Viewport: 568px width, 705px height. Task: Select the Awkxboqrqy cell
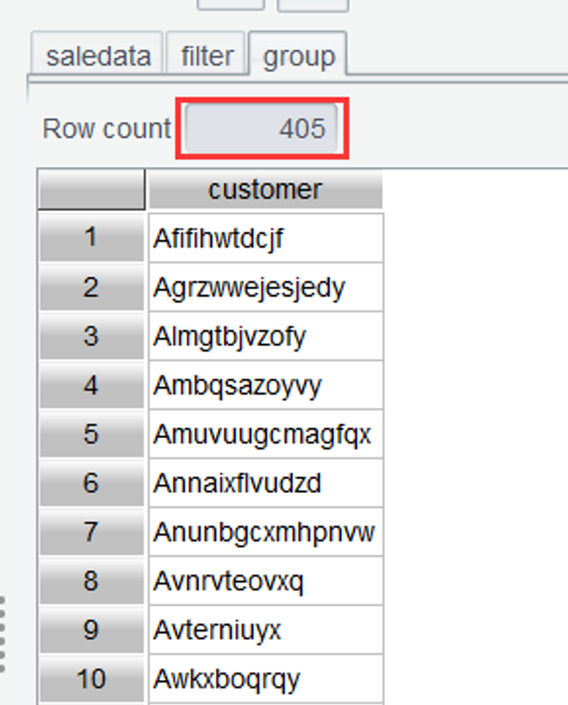coord(265,679)
